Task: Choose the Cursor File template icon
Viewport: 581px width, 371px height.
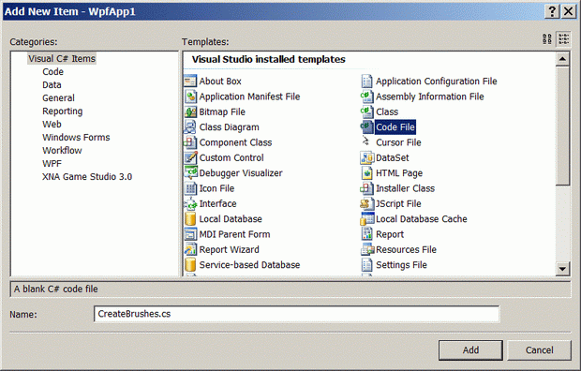Action: [x=366, y=142]
